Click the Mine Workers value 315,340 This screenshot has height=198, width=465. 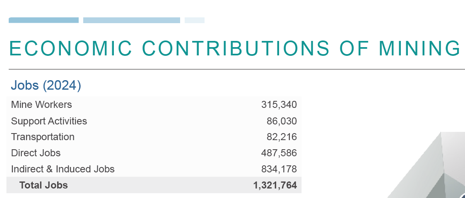[x=279, y=105]
